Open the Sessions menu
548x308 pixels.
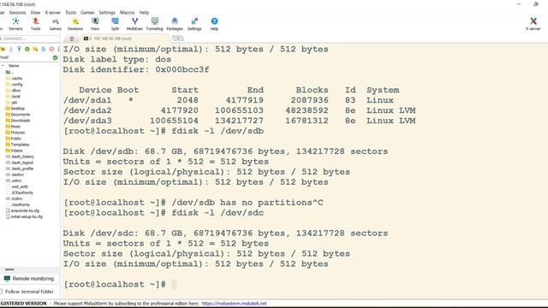coord(17,12)
